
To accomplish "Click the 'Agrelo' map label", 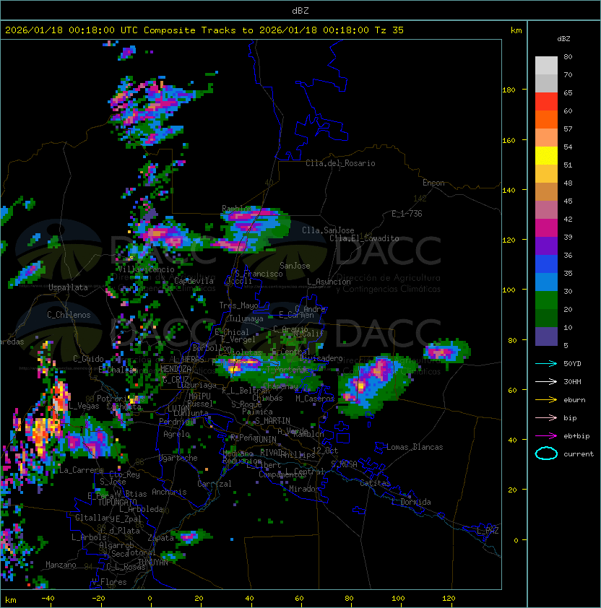I will pos(176,434).
